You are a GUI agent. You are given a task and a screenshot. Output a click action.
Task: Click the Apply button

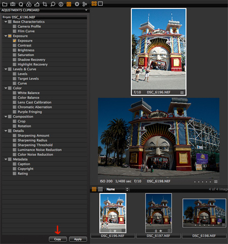pos(78,239)
